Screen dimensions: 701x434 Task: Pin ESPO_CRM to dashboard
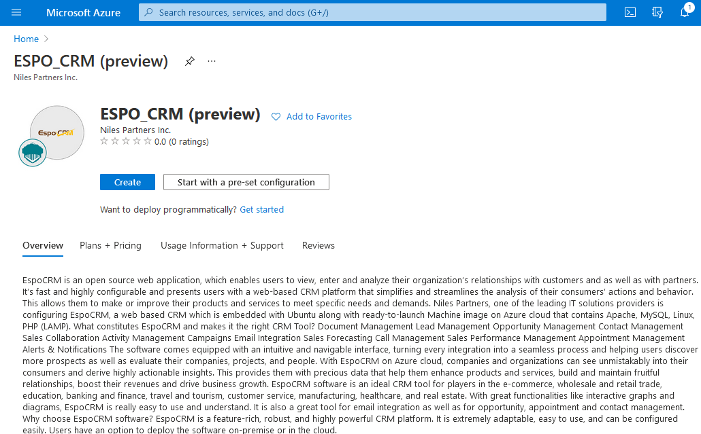[x=190, y=61]
